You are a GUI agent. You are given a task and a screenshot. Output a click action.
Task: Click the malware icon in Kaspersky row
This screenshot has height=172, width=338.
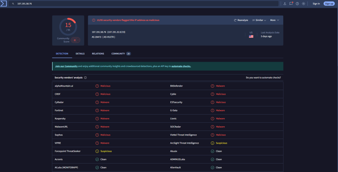click(97, 119)
